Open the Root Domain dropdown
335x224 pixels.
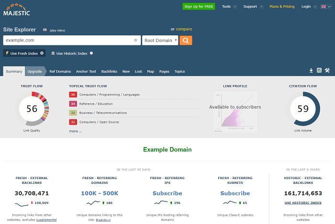click(x=160, y=41)
